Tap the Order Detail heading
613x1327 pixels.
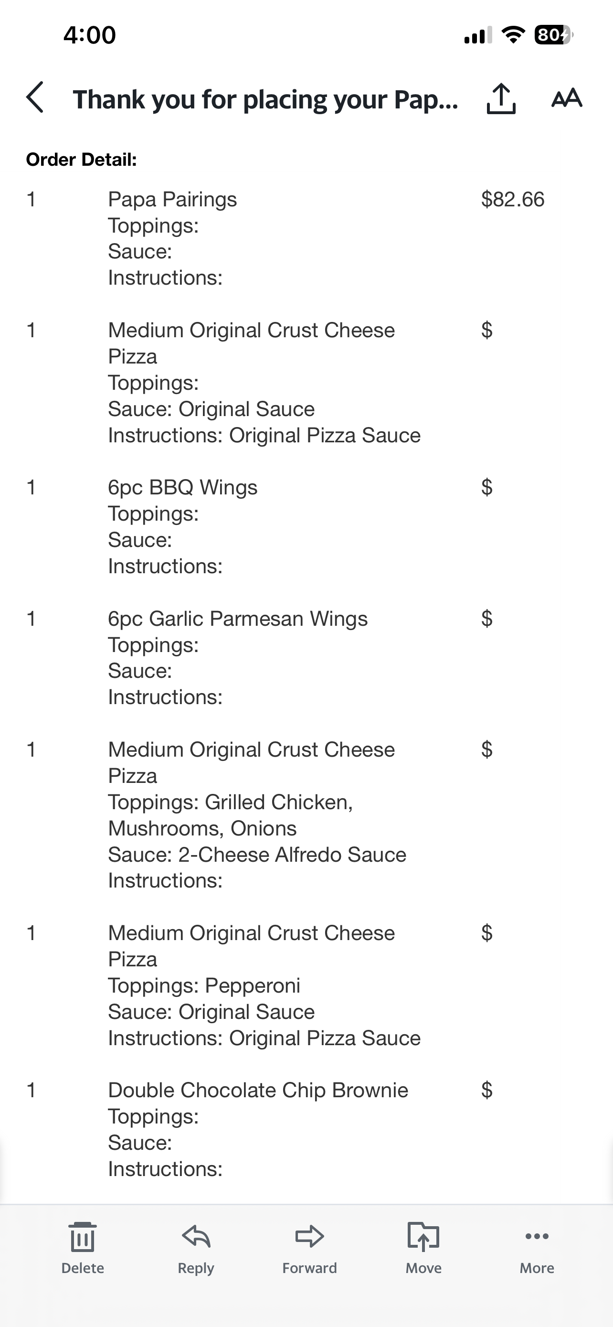[x=81, y=160]
